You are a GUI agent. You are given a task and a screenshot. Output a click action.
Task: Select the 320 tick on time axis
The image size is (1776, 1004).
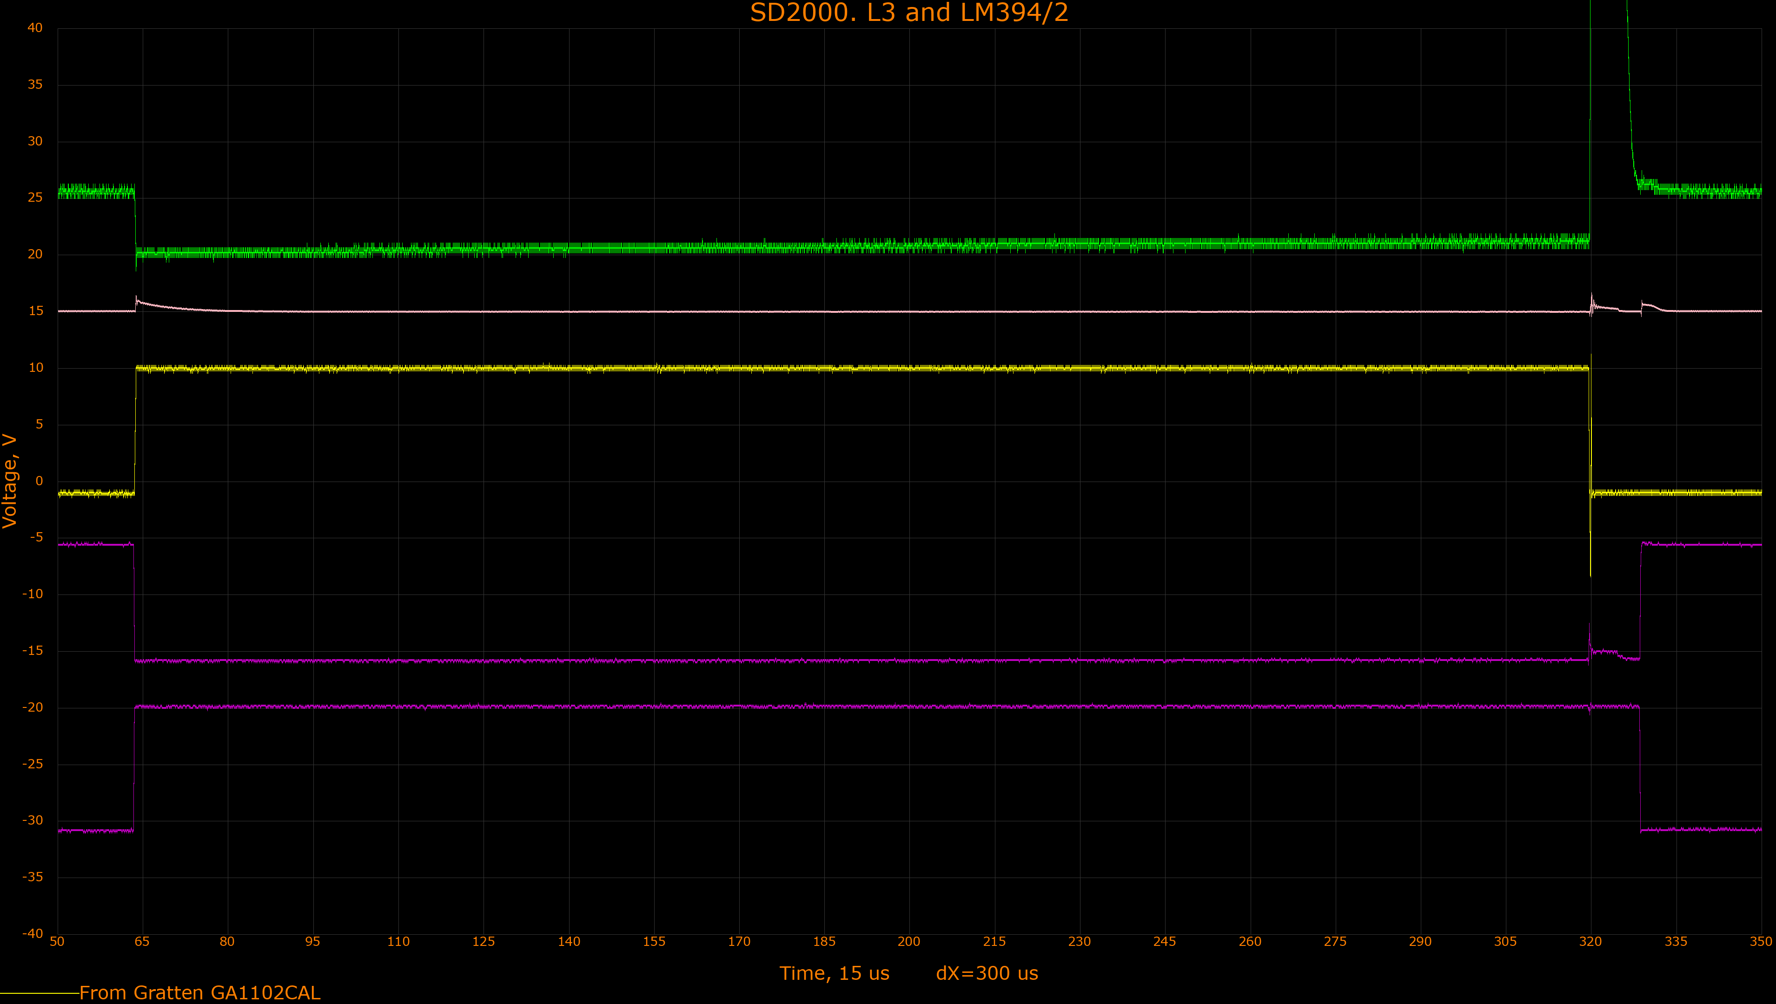point(1590,942)
